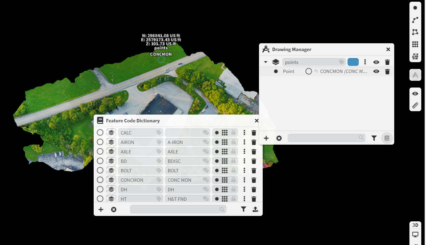Collapse the points layer tree
426x245 pixels.
pos(266,62)
